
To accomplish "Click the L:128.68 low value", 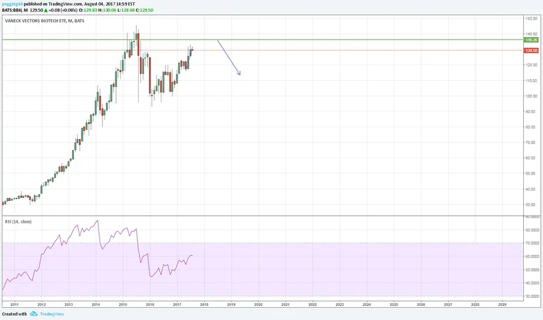I will tap(126, 10).
